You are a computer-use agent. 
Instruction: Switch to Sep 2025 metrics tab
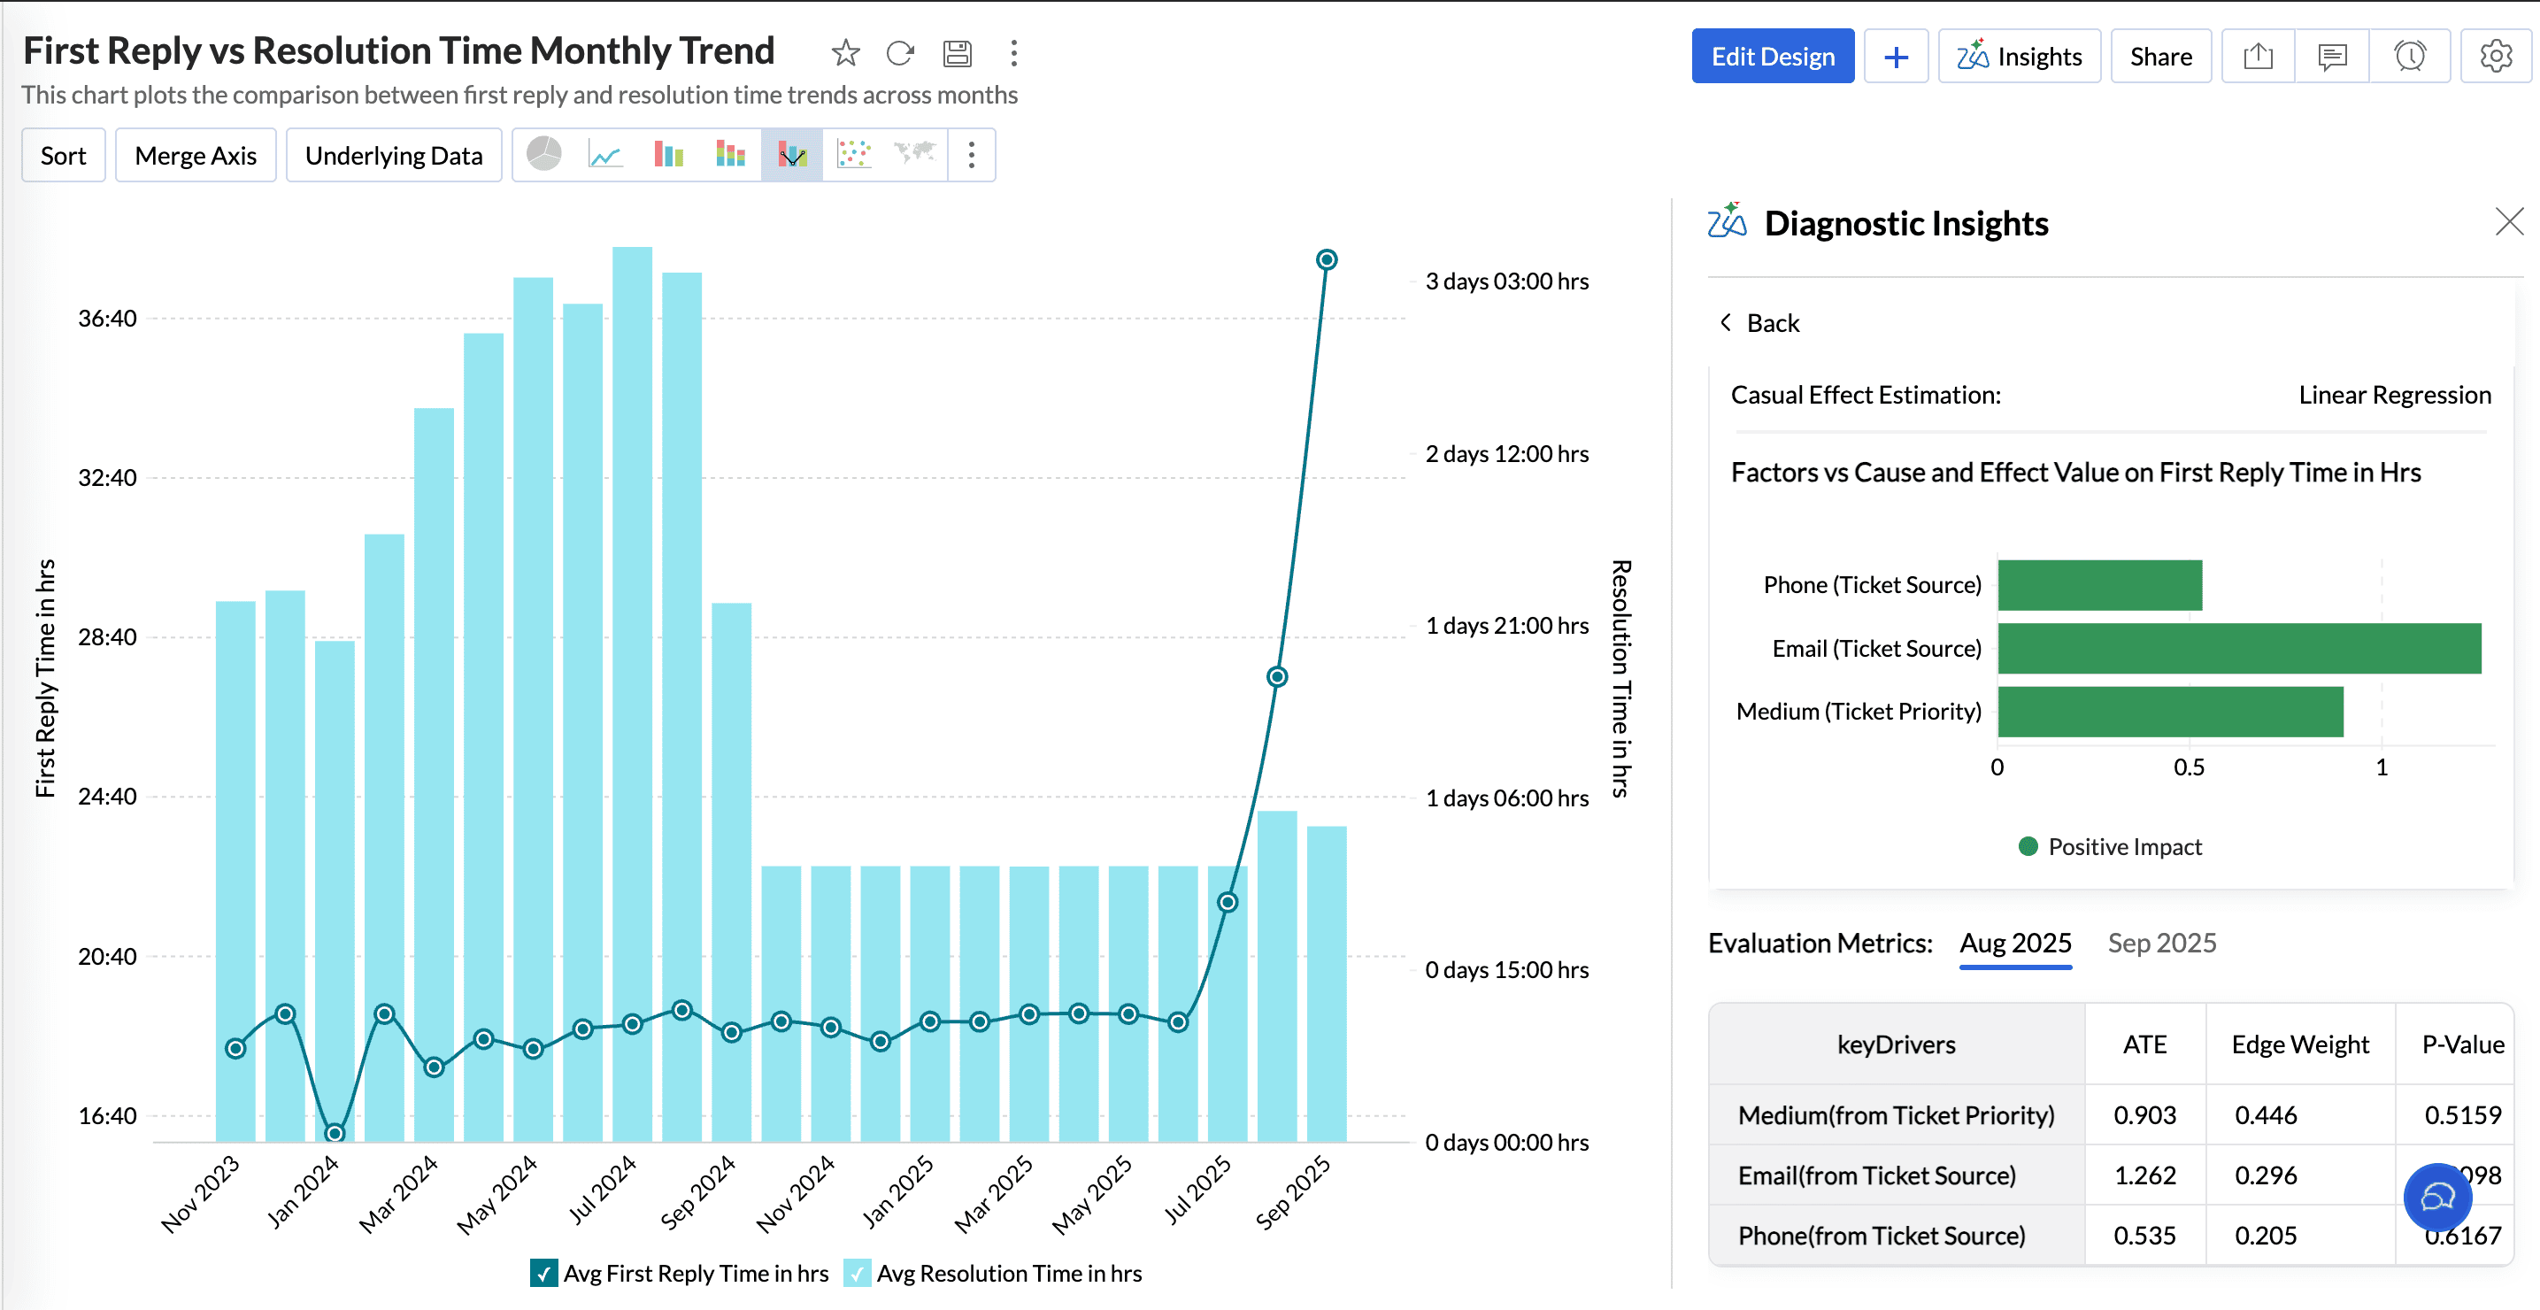pos(2161,943)
